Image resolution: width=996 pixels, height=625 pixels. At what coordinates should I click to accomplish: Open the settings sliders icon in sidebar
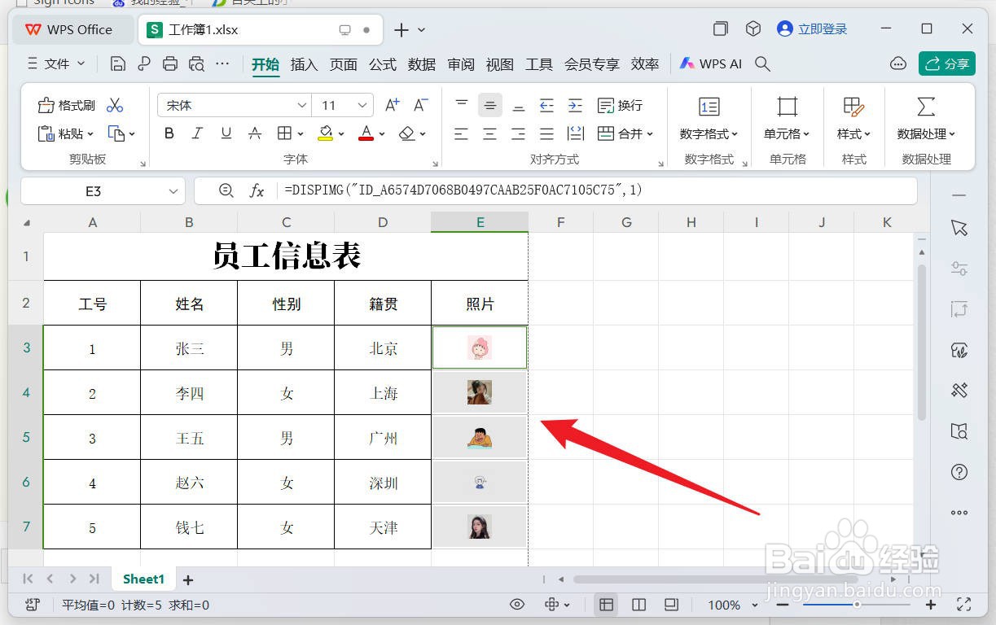(959, 269)
